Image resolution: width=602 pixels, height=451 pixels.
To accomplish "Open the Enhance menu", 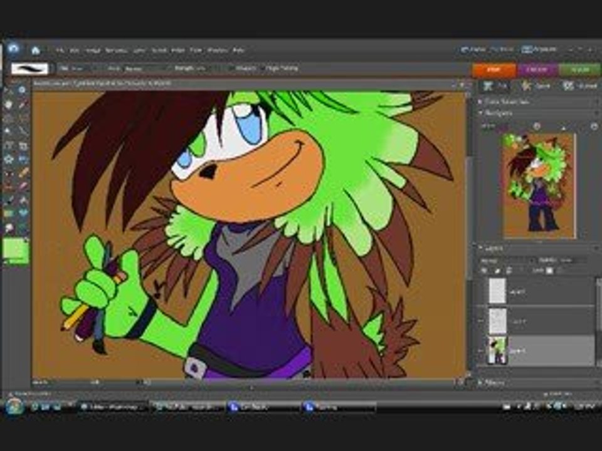I will 116,50.
